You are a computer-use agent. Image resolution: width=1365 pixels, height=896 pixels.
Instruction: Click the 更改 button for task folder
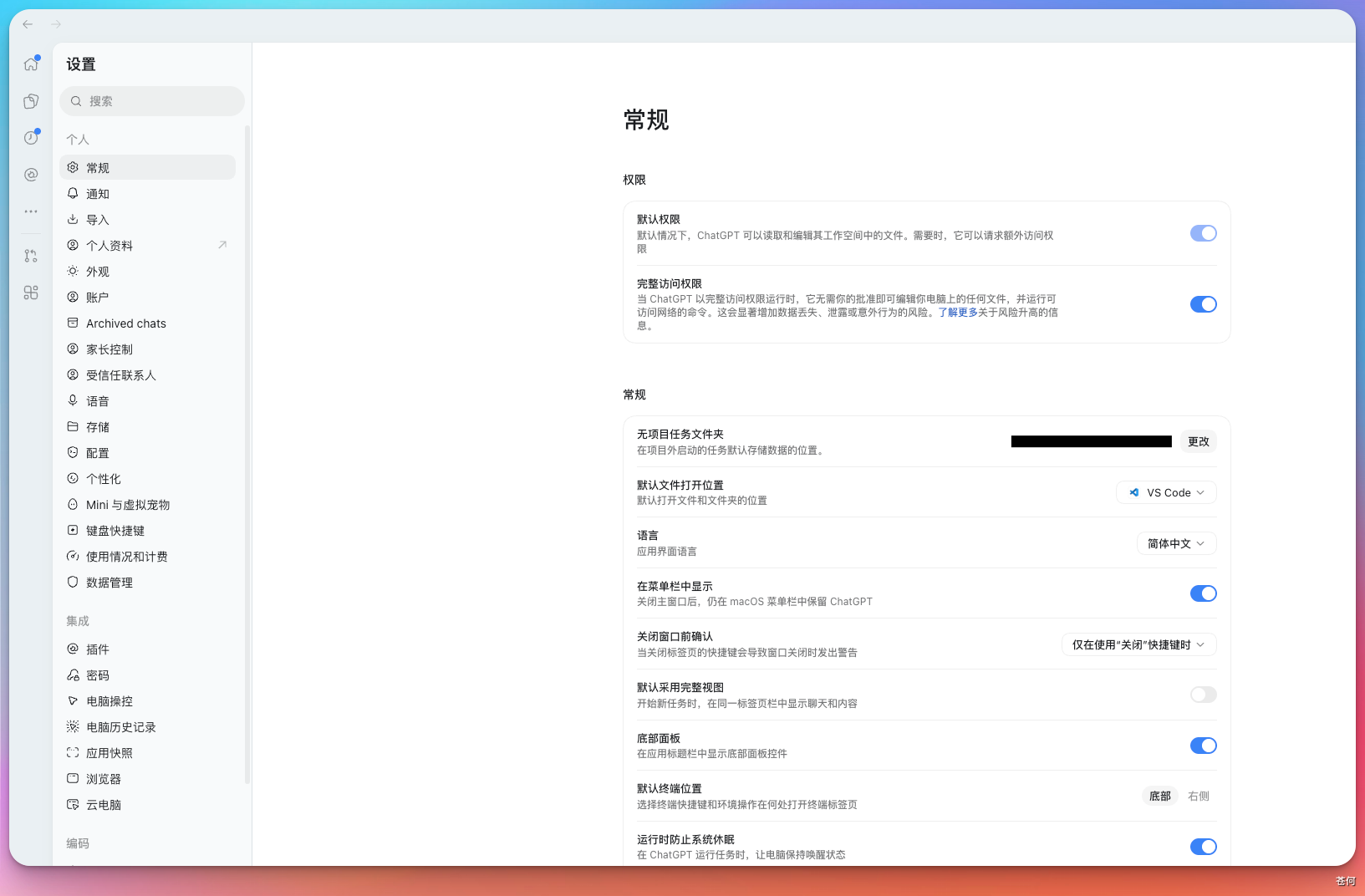[1198, 441]
